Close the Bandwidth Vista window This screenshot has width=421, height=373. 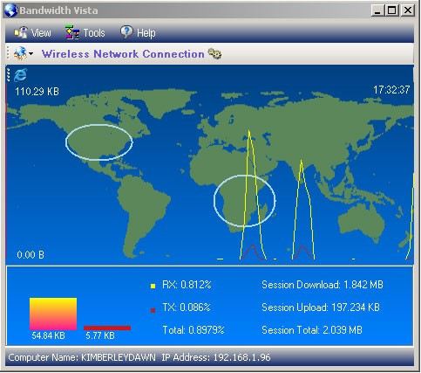pyautogui.click(x=408, y=10)
